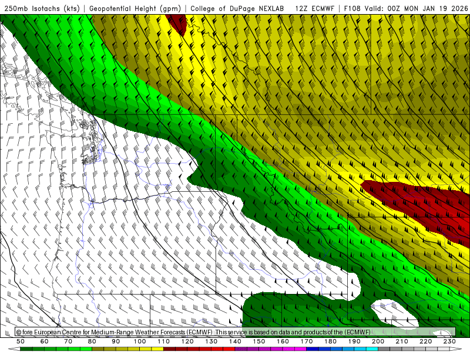Click the '160' label on the color scale
The width and height of the screenshot is (470, 352).
(283, 341)
